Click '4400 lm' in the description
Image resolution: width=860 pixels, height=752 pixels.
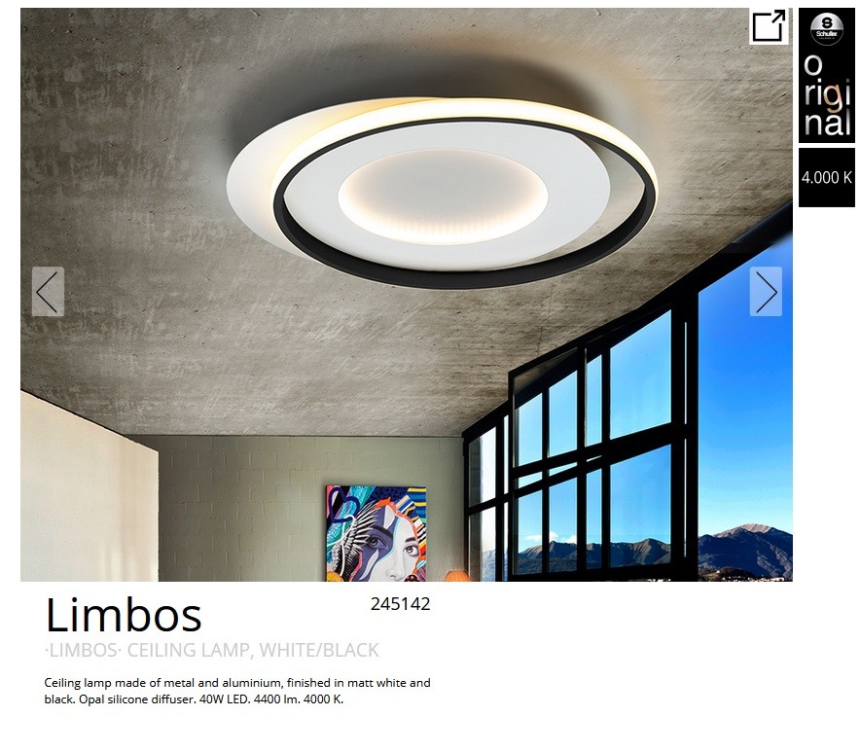(x=276, y=699)
